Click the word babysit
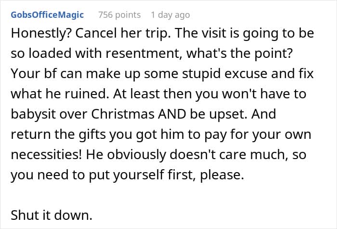The image size is (337, 229). (x=33, y=114)
